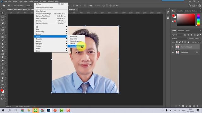Open the Fill value dropdown
This screenshot has width=202, height=113.
(198, 42)
